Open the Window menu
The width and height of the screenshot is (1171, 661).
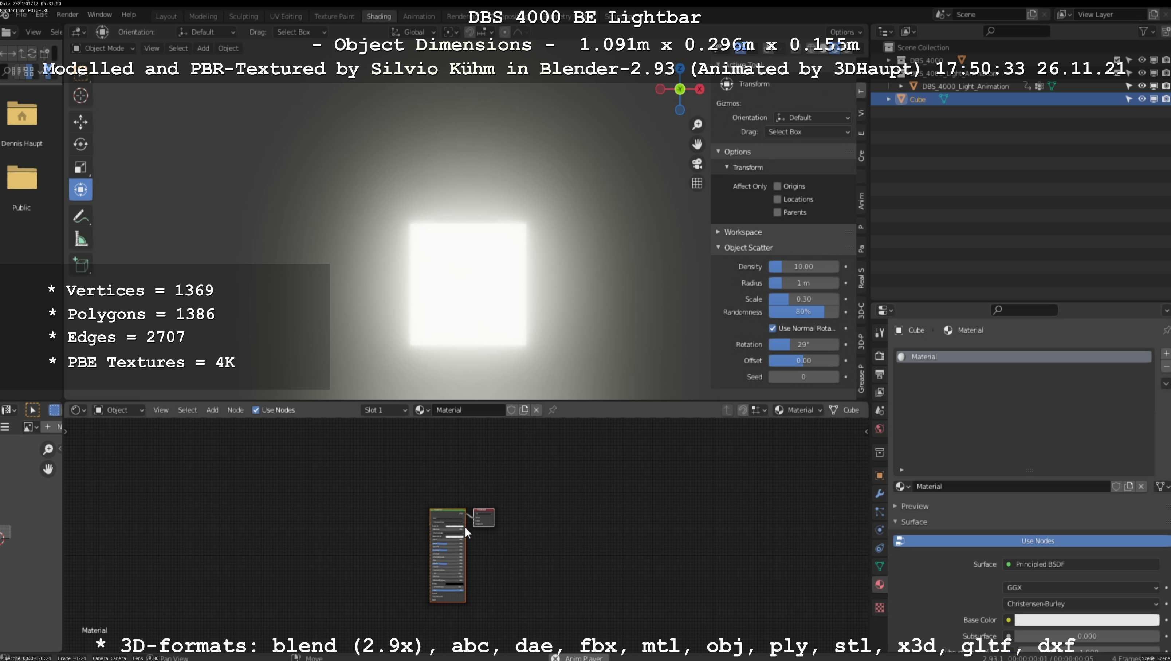click(99, 15)
